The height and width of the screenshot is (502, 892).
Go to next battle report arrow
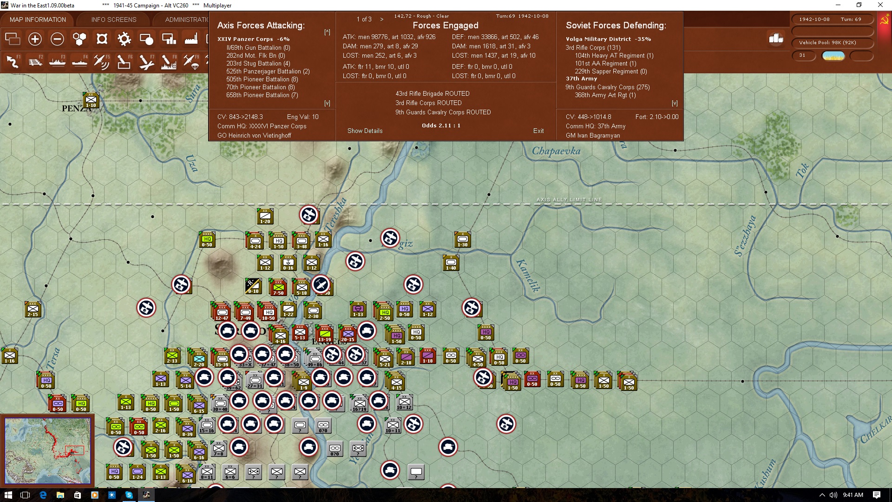pyautogui.click(x=382, y=19)
